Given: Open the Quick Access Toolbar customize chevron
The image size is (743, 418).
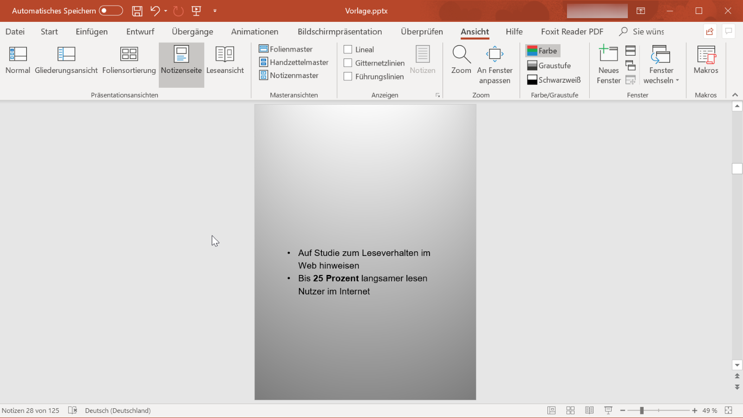Looking at the screenshot, I should coord(215,11).
